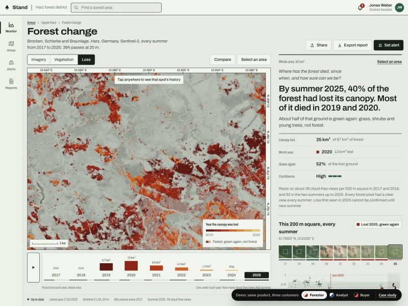This screenshot has width=408, height=306.
Task: Open the Case study link
Action: (388, 295)
